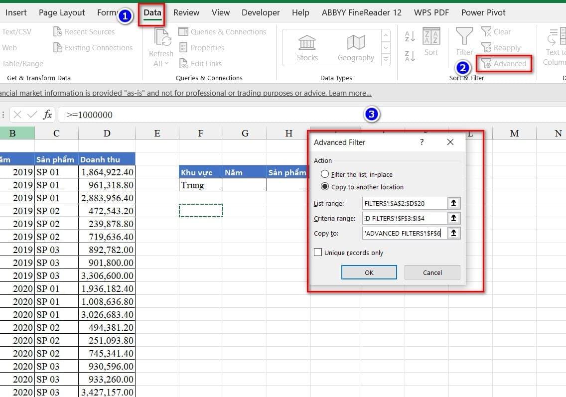Expand the Data Types gallery
This screenshot has width=566, height=397.
385,60
